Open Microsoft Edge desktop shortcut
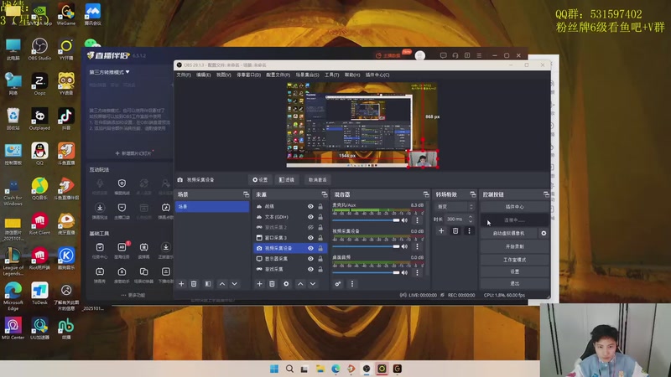 pos(13,296)
